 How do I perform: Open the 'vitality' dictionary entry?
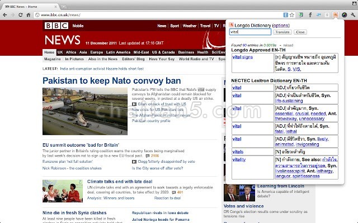pos(239,159)
